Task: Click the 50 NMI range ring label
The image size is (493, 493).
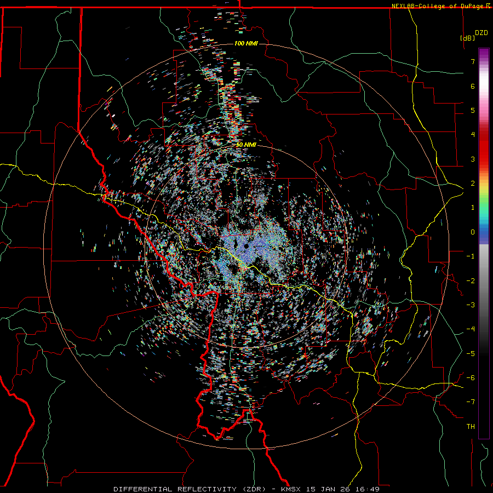Action: 246,145
